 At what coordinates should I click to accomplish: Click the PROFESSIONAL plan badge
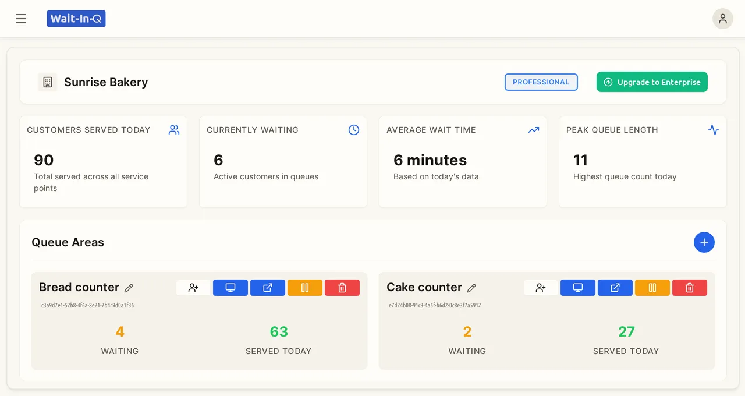tap(541, 82)
